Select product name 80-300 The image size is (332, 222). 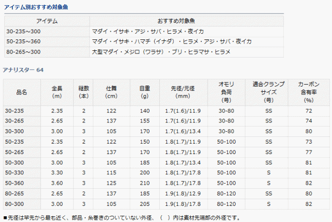[x=15, y=204]
